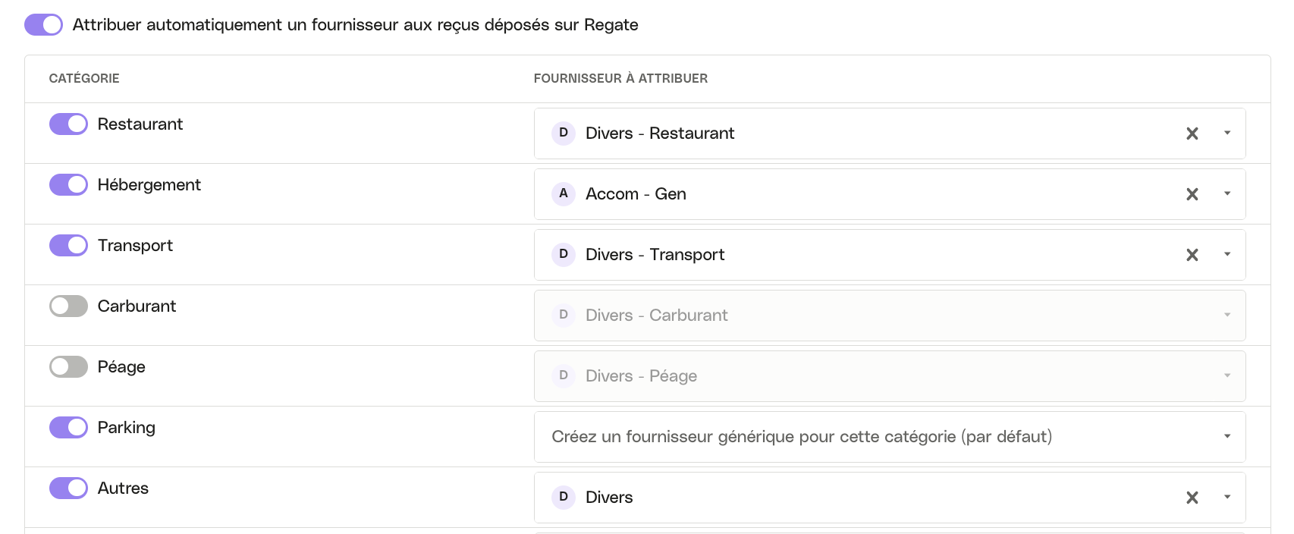Clear the Divers - Transport supplier

[x=1192, y=255]
